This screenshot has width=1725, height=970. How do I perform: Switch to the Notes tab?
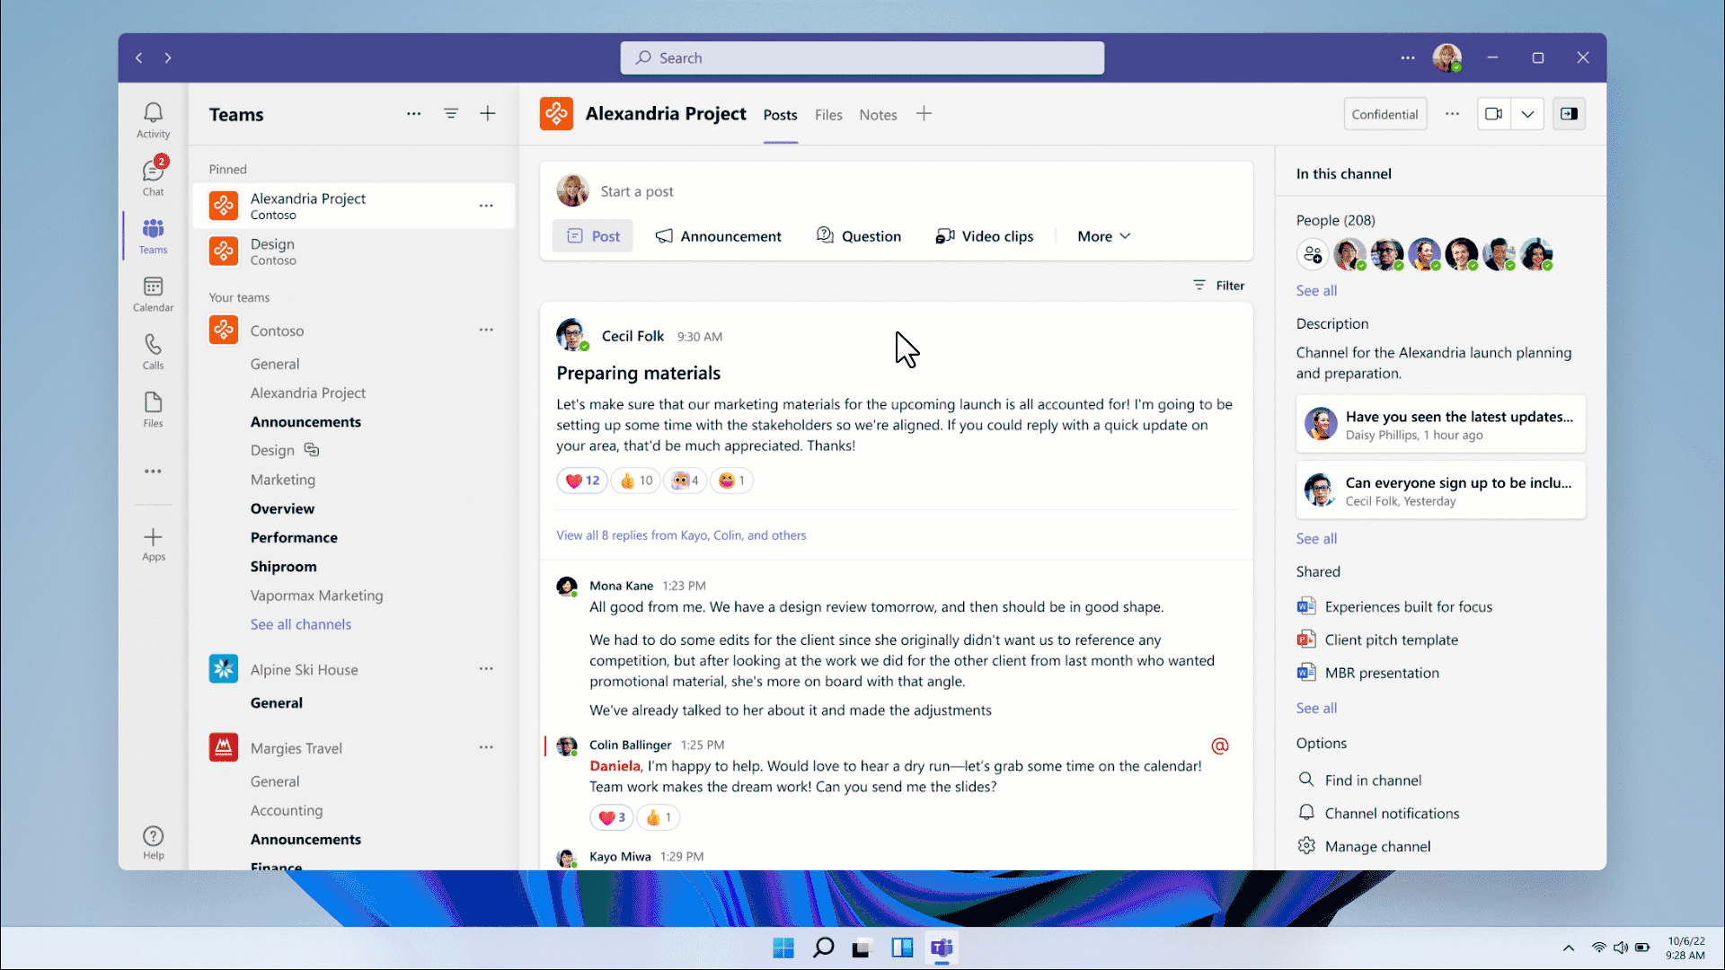[x=878, y=114]
